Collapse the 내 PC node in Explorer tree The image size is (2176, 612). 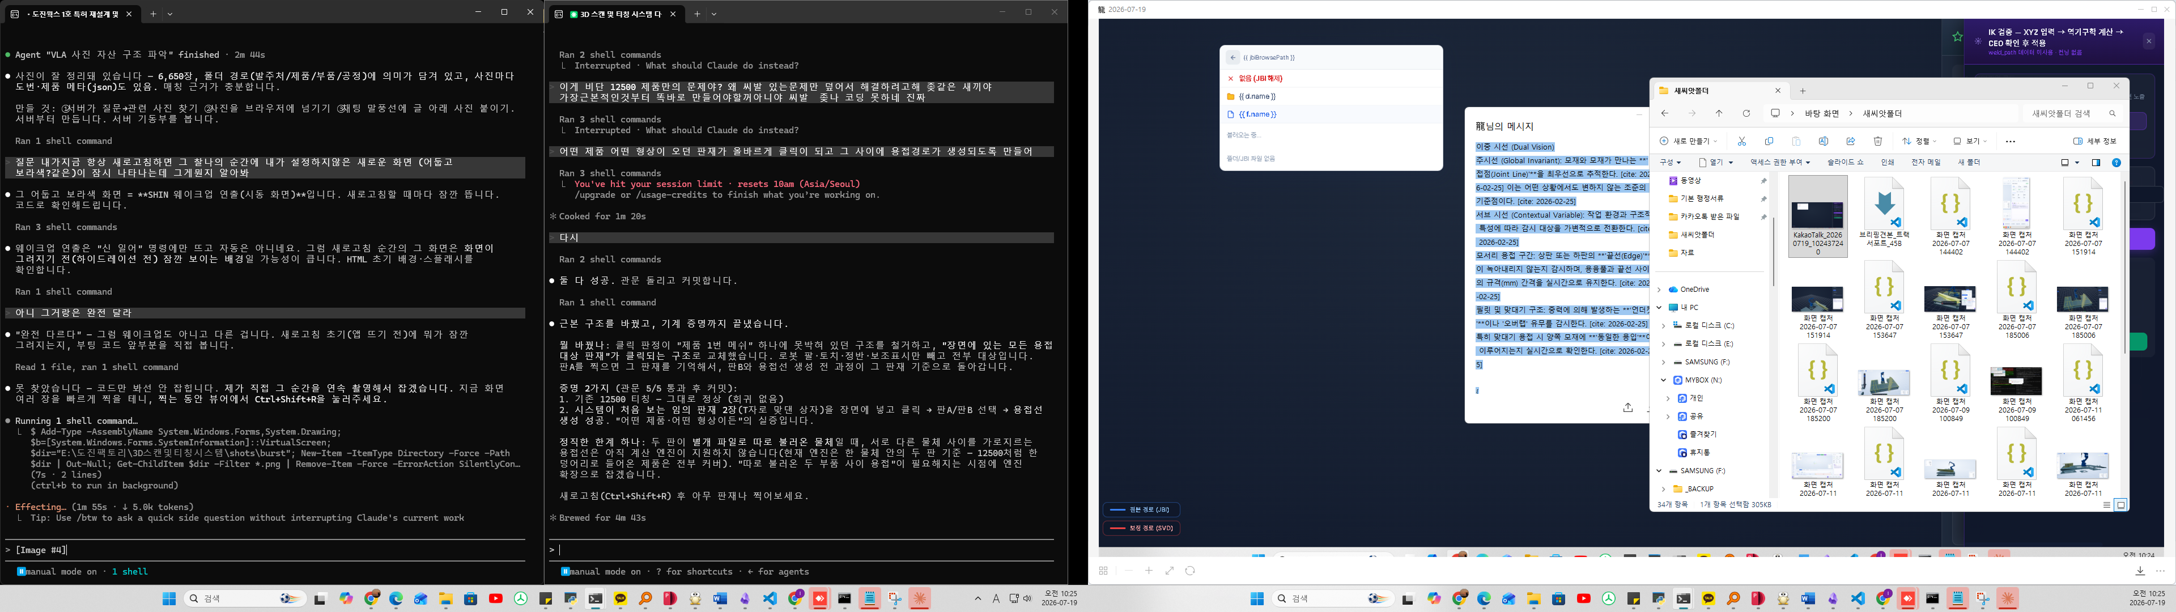tap(1660, 308)
